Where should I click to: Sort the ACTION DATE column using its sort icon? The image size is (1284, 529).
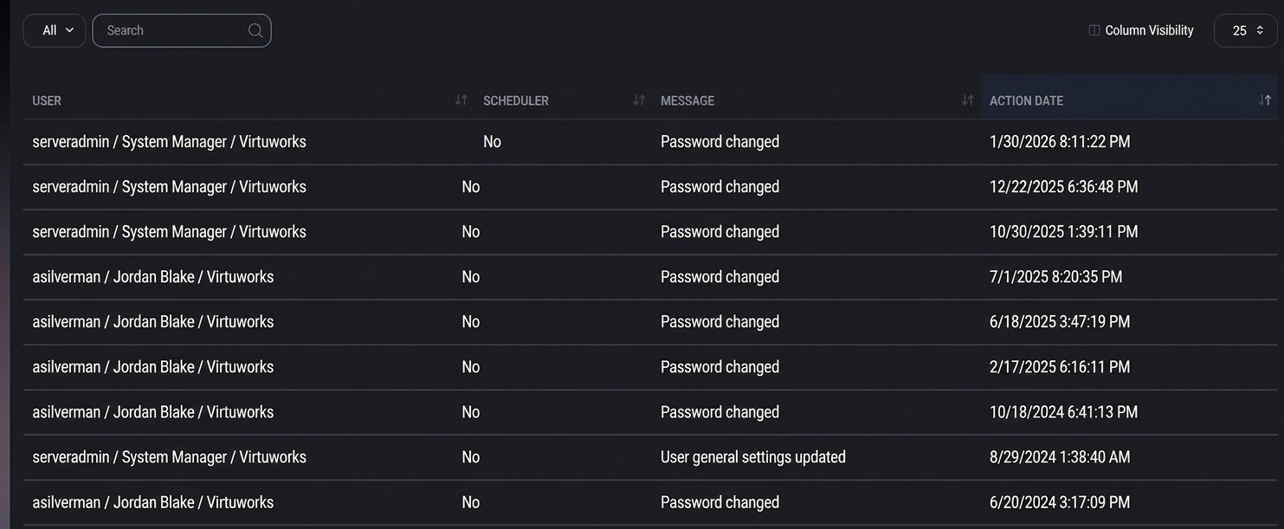1265,100
